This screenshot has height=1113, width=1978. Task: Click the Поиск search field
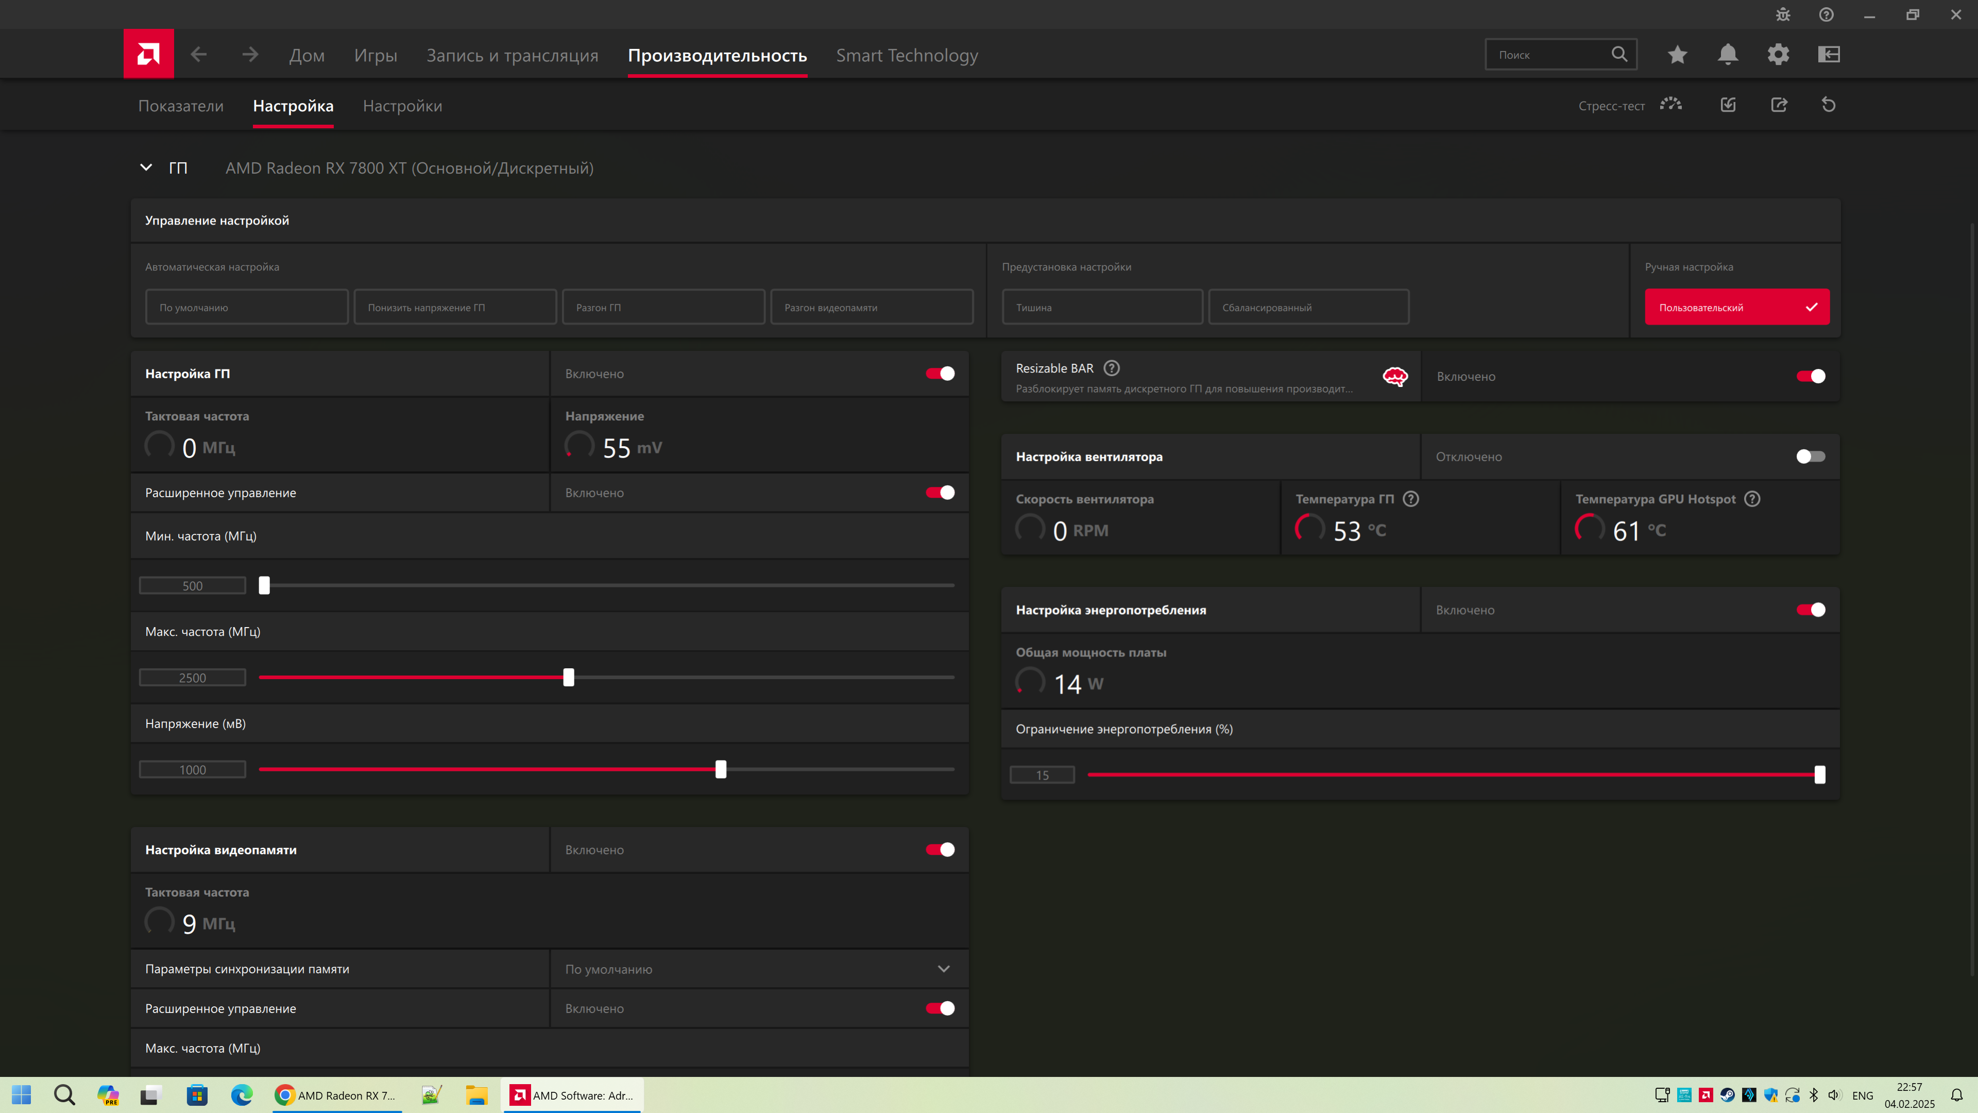[1549, 55]
